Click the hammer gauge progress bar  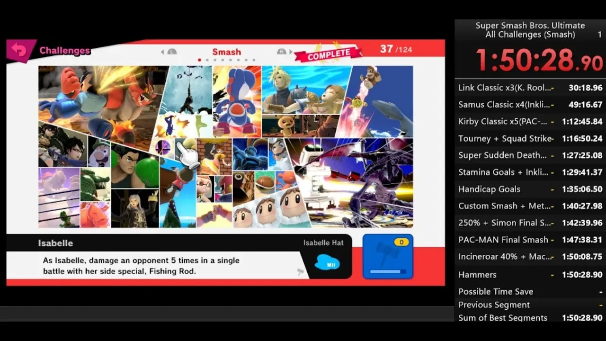click(388, 271)
